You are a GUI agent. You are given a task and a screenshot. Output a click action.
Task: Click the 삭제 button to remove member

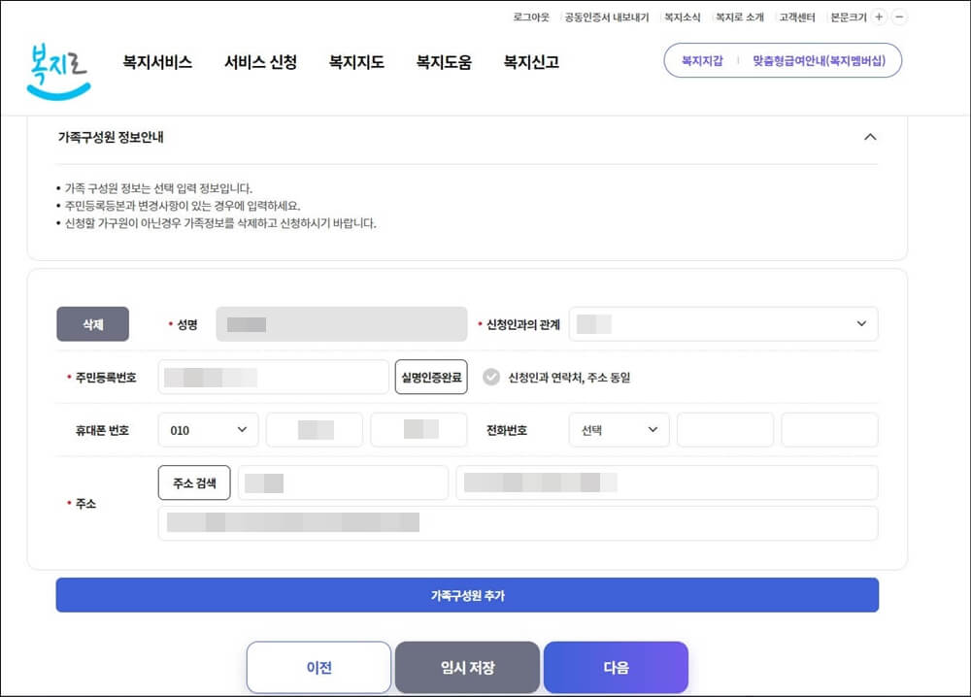pos(92,324)
